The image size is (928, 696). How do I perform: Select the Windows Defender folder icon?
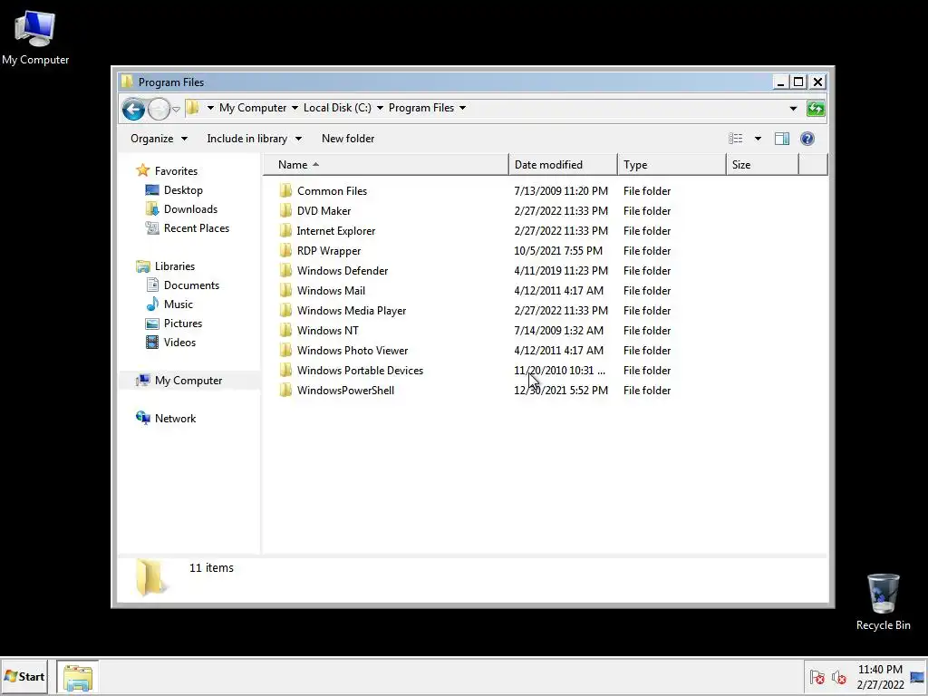pyautogui.click(x=285, y=270)
